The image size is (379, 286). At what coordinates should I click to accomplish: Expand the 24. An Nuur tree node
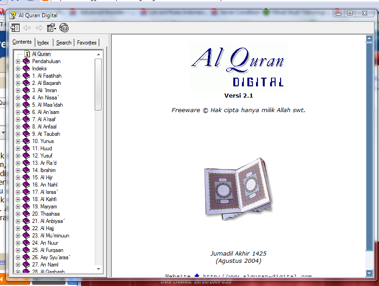point(18,243)
